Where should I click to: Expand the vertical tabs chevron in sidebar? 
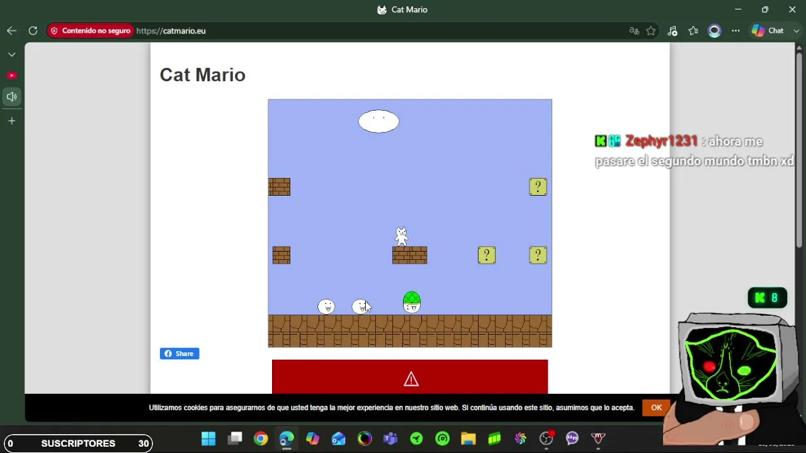coord(11,55)
